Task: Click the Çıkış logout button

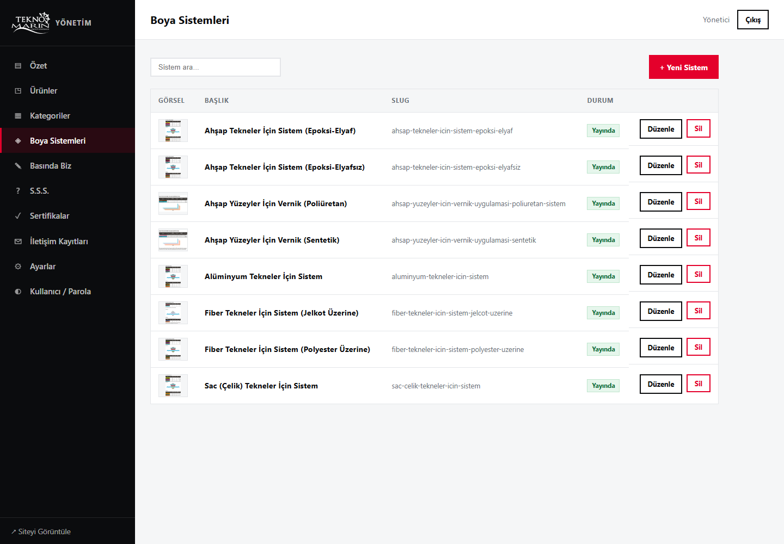Action: [753, 20]
